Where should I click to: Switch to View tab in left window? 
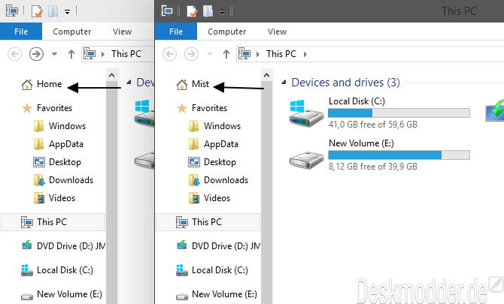[x=122, y=32]
